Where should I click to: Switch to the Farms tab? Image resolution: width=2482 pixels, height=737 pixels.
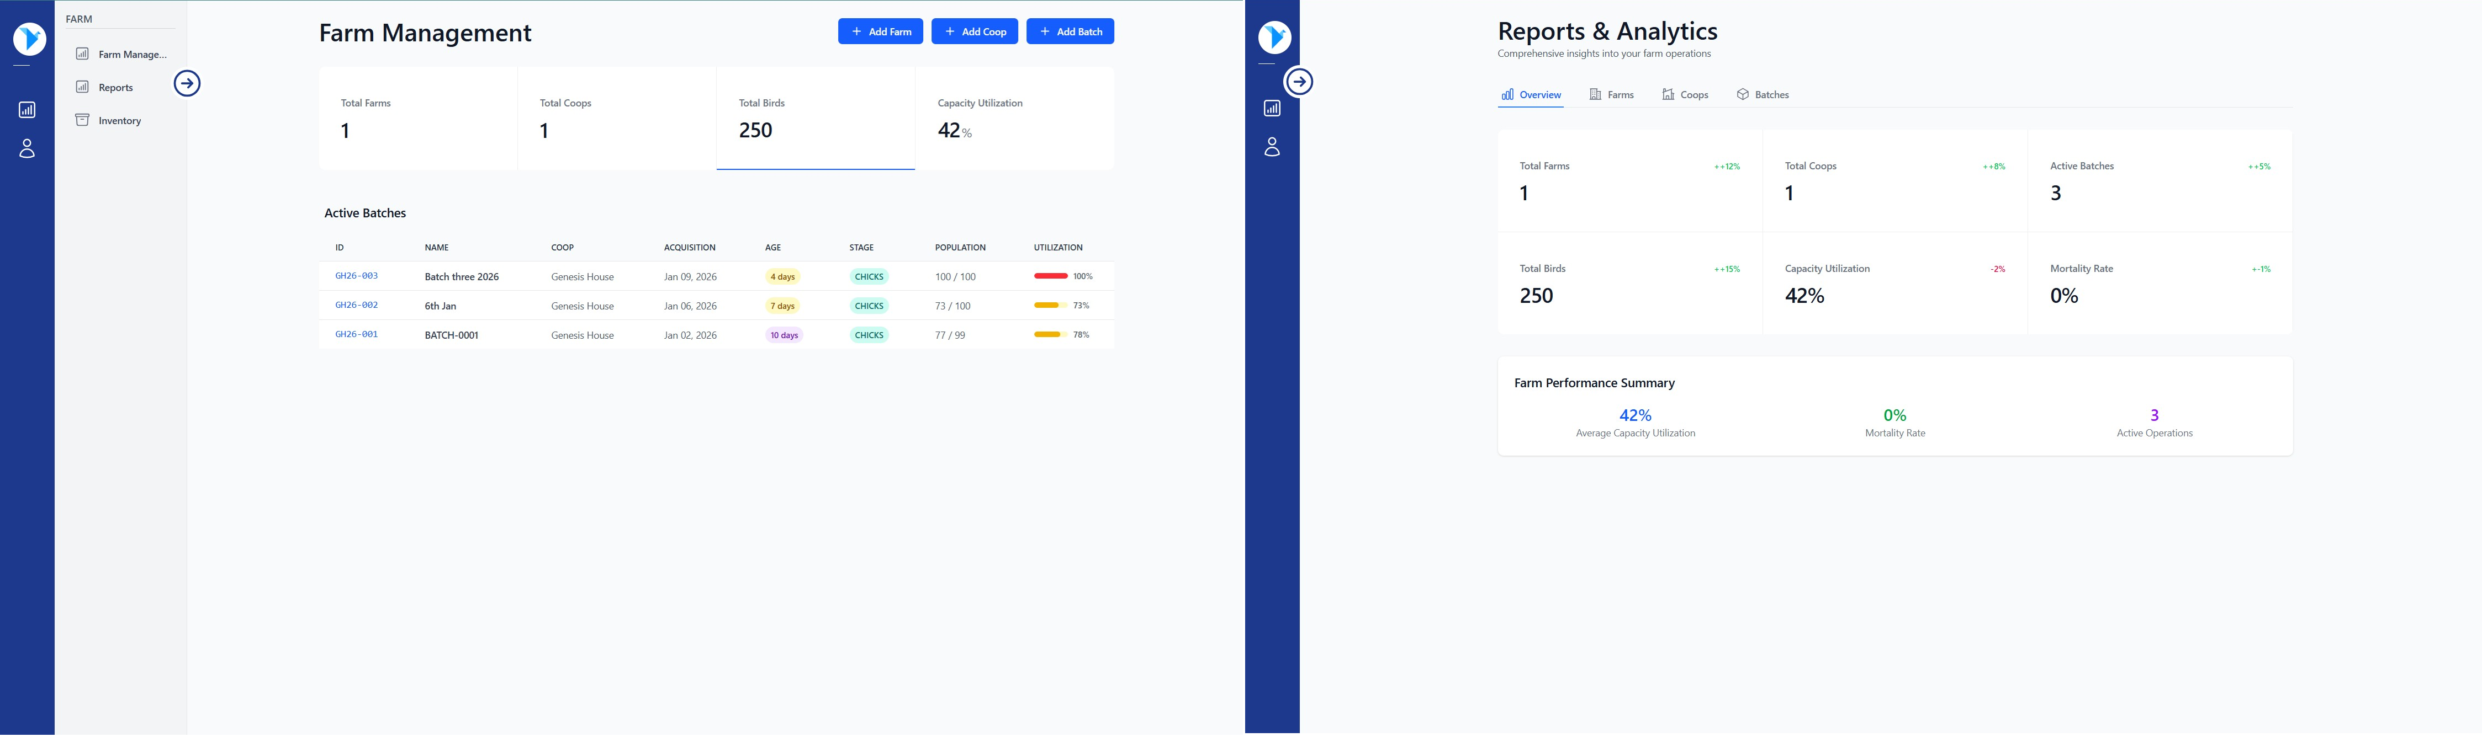click(1611, 94)
